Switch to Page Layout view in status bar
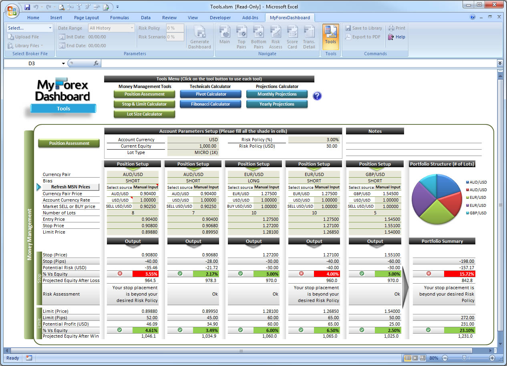Screen dimensions: 507x366 pos(415,358)
